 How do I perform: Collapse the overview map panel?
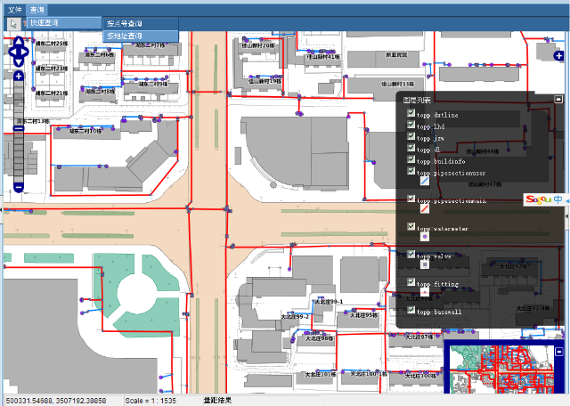point(559,352)
